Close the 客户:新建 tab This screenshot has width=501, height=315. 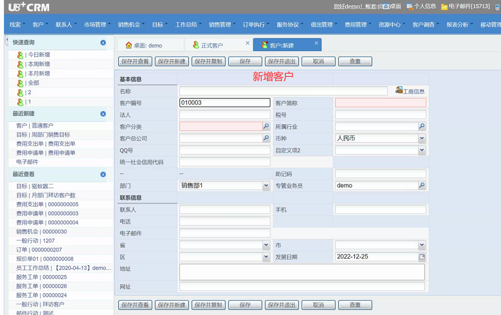click(317, 43)
